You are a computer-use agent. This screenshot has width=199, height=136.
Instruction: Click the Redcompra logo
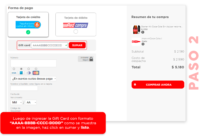(76, 25)
